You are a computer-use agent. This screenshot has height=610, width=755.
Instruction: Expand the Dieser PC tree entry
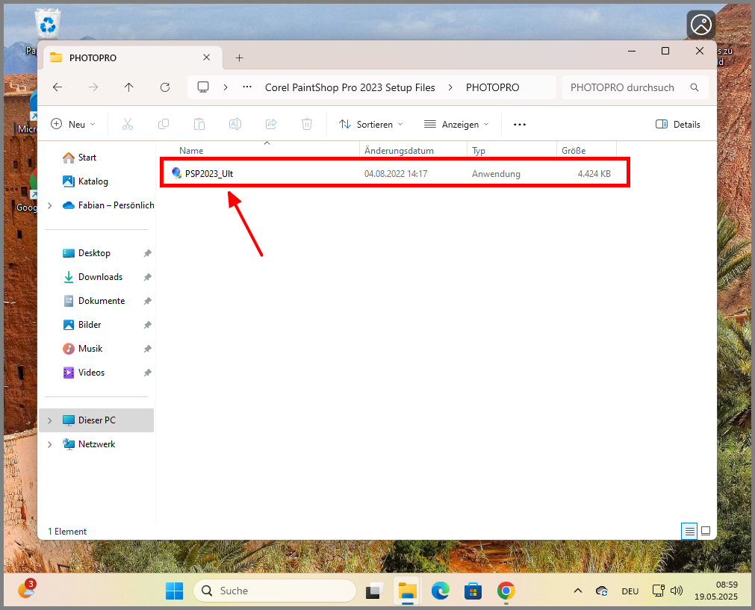(x=49, y=420)
